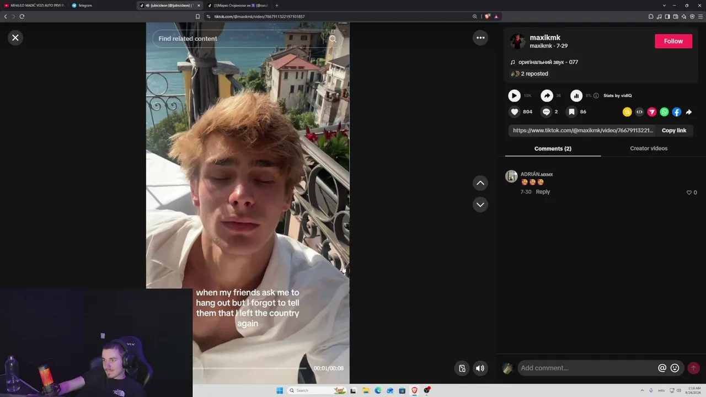This screenshot has height=397, width=706.
Task: Close the TikTok video viewer
Action: coord(15,37)
